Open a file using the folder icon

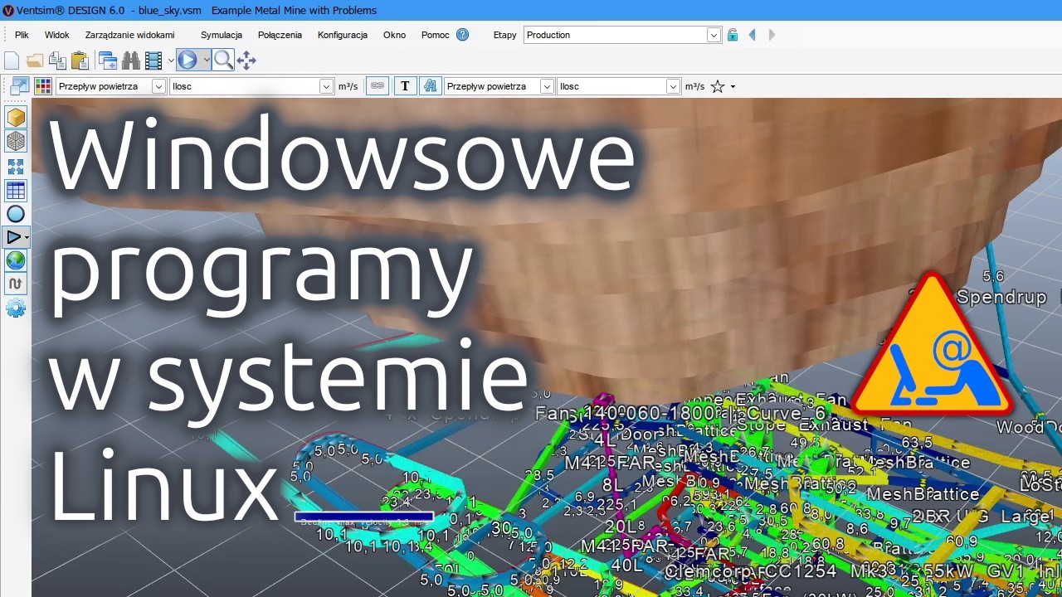pyautogui.click(x=34, y=61)
